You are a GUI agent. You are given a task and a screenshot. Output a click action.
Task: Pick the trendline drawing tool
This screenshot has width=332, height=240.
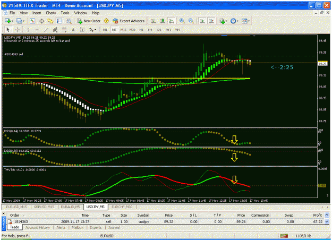tap(46, 30)
